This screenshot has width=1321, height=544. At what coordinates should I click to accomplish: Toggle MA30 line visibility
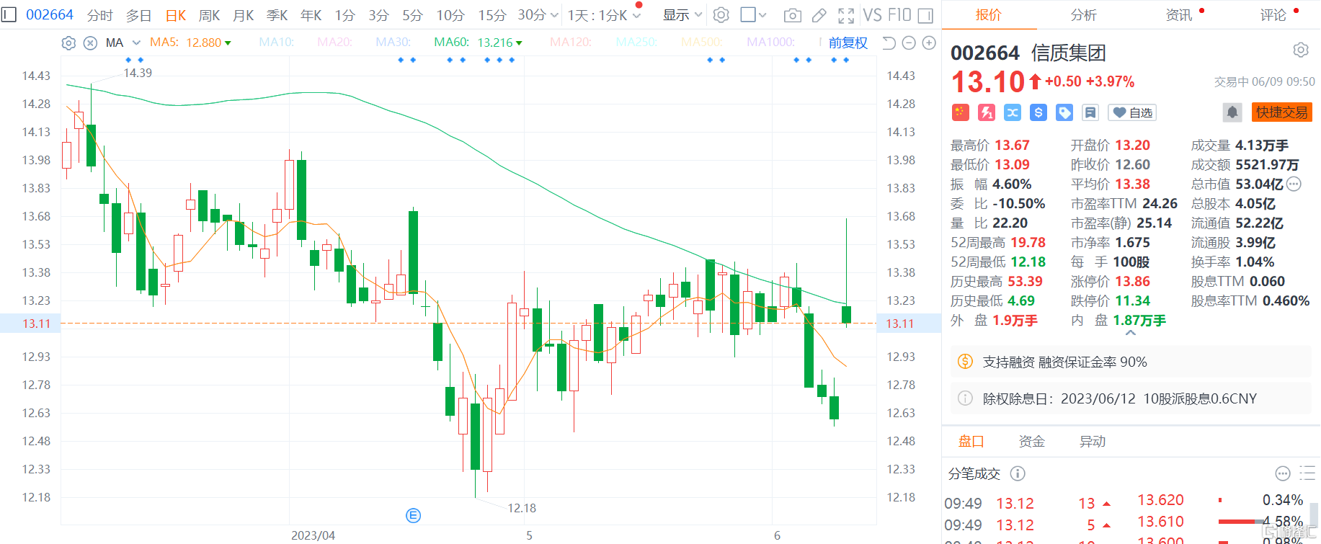(x=393, y=43)
